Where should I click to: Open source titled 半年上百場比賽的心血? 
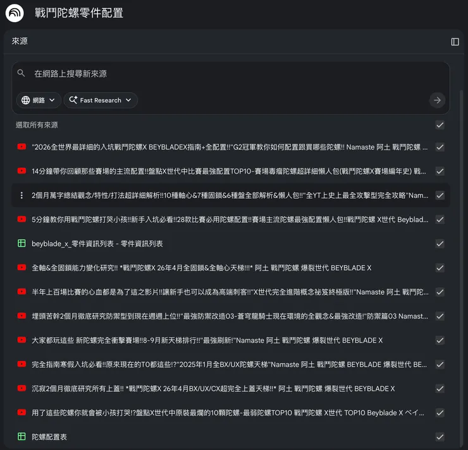click(230, 292)
